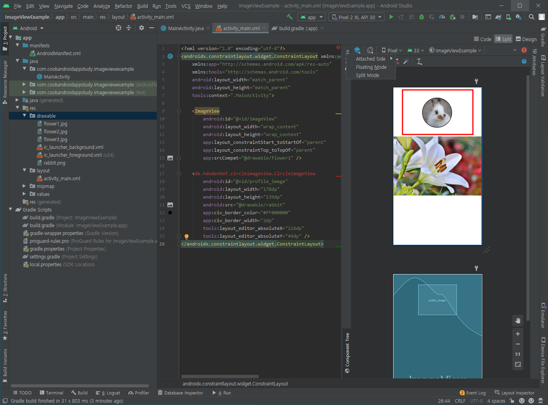The width and height of the screenshot is (548, 405).
Task: Click the Infer Constraints magic wand icon
Action: [406, 61]
